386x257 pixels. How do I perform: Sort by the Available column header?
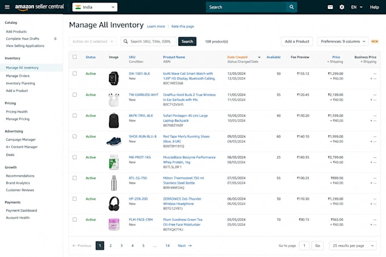(274, 57)
